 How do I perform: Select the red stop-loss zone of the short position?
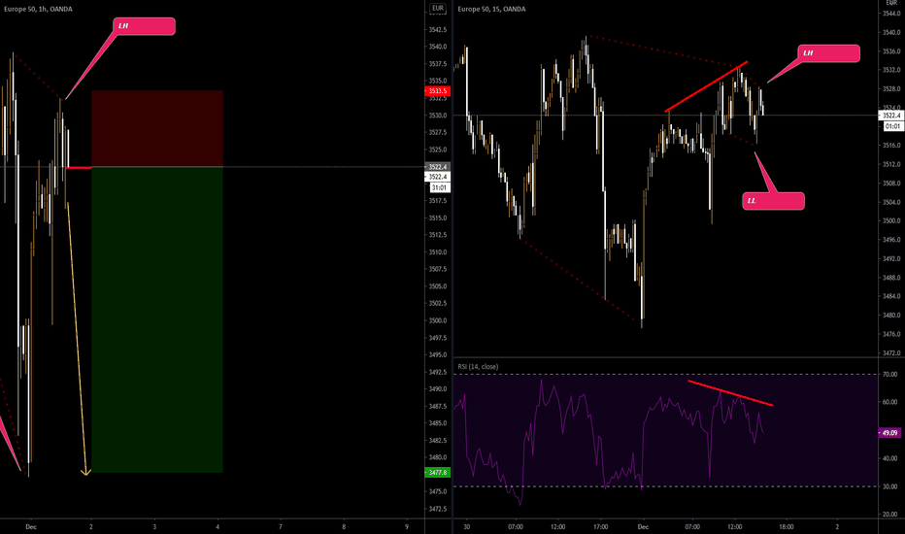coord(157,128)
